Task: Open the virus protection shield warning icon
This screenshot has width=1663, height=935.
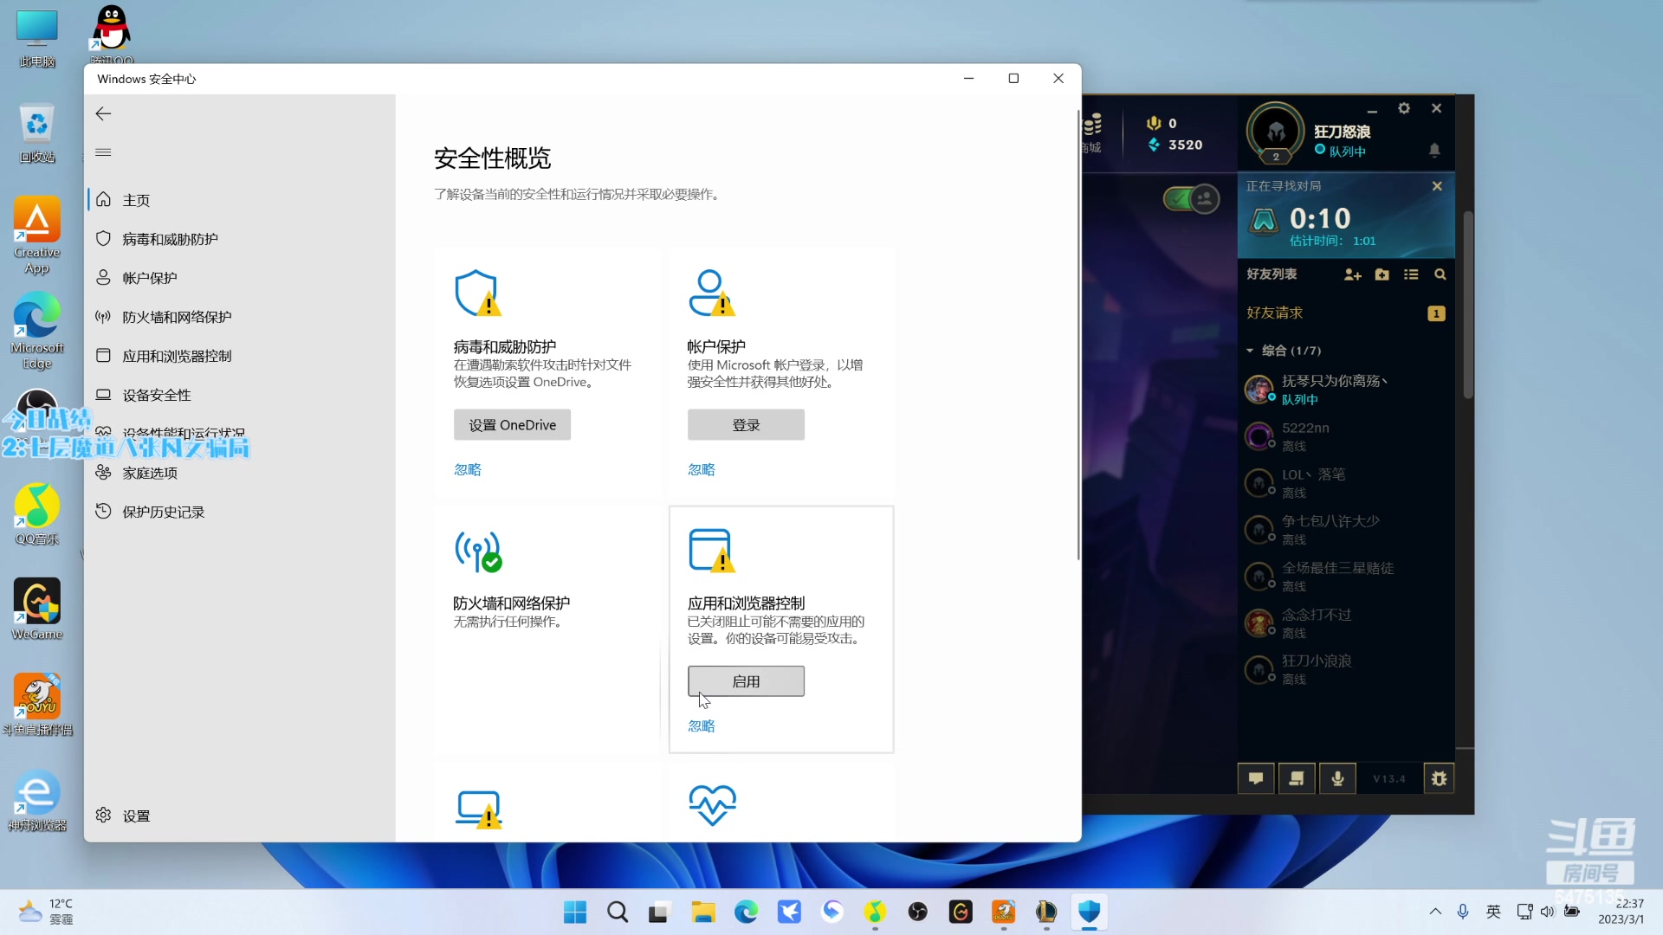Action: pyautogui.click(x=478, y=293)
